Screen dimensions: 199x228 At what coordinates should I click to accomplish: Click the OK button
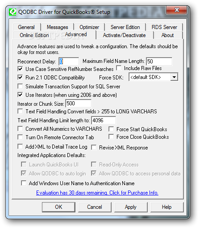[58, 207]
